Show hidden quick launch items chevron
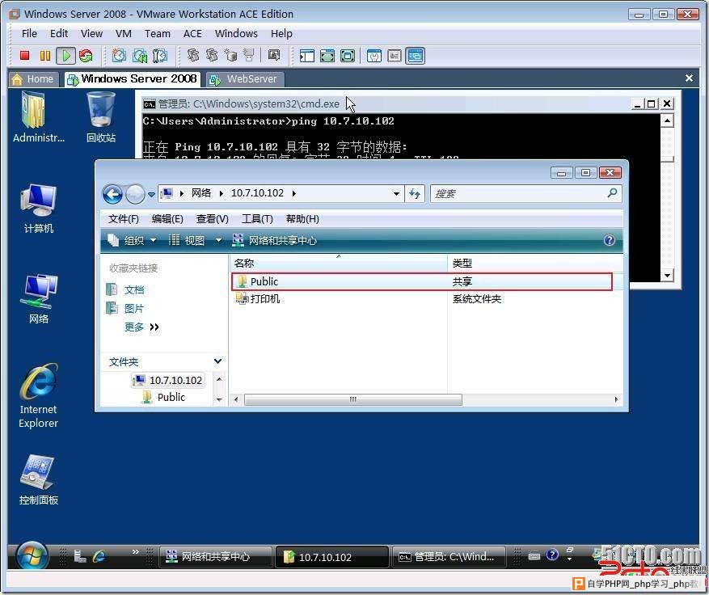The width and height of the screenshot is (709, 595). [135, 551]
